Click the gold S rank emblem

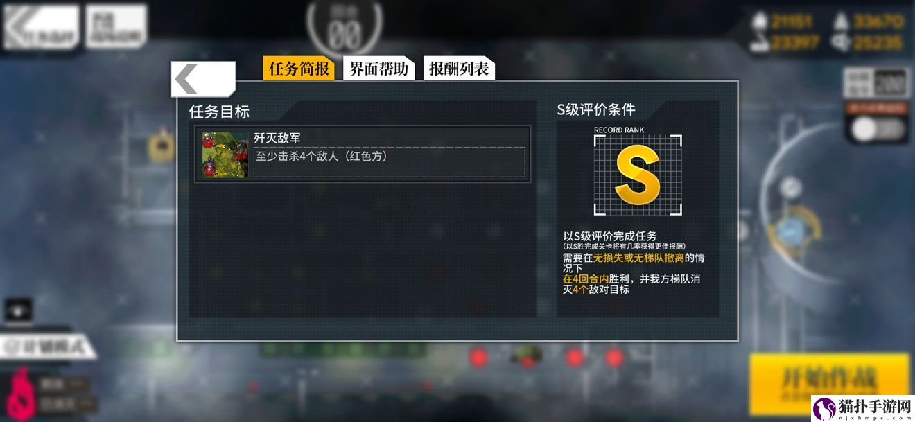click(638, 175)
